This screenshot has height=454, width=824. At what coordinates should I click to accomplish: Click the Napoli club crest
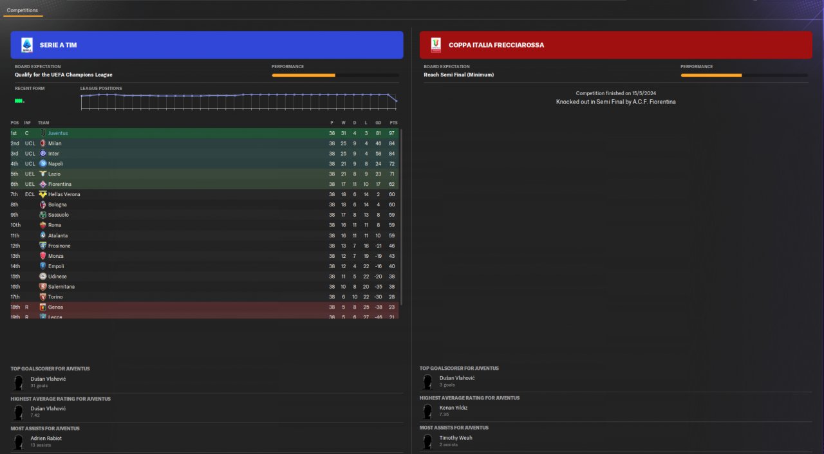coord(42,164)
